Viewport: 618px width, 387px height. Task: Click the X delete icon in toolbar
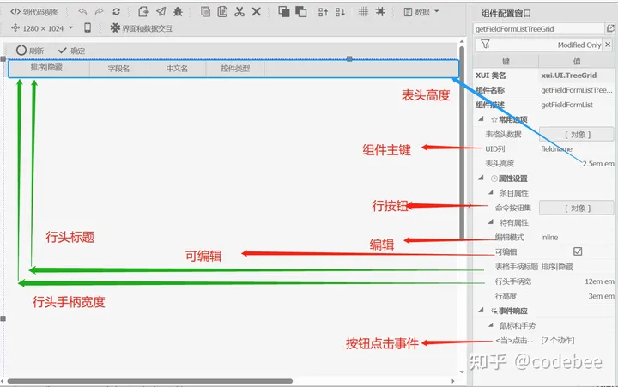(x=257, y=12)
